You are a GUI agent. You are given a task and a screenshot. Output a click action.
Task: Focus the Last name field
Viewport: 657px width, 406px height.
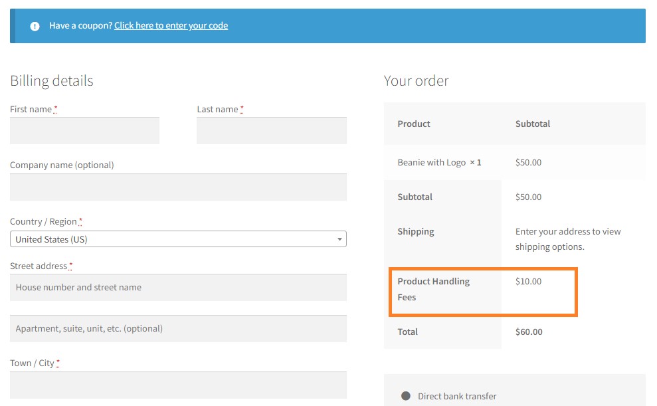point(272,131)
